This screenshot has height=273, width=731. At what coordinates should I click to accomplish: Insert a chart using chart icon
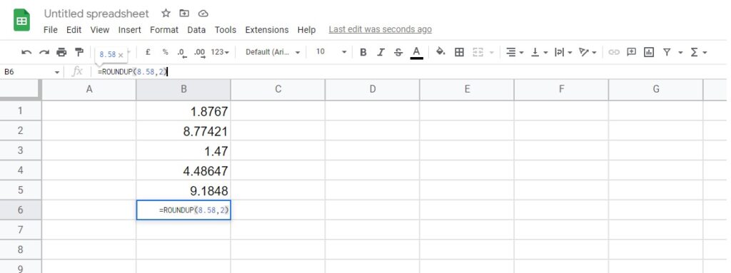(x=648, y=52)
